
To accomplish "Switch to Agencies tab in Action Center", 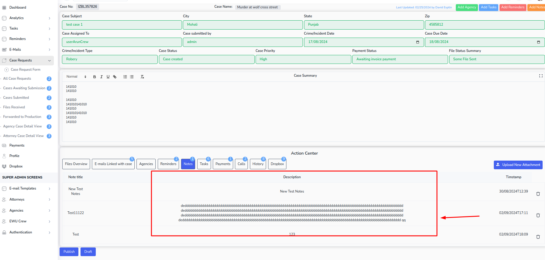I will (x=146, y=164).
